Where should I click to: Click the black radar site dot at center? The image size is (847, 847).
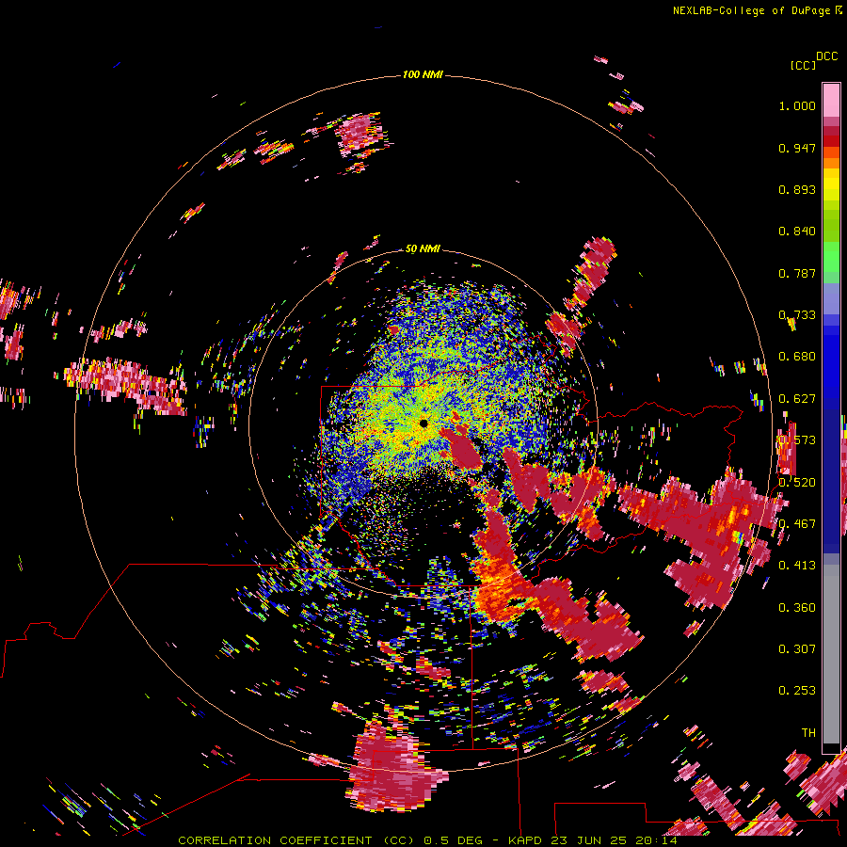pyautogui.click(x=423, y=423)
